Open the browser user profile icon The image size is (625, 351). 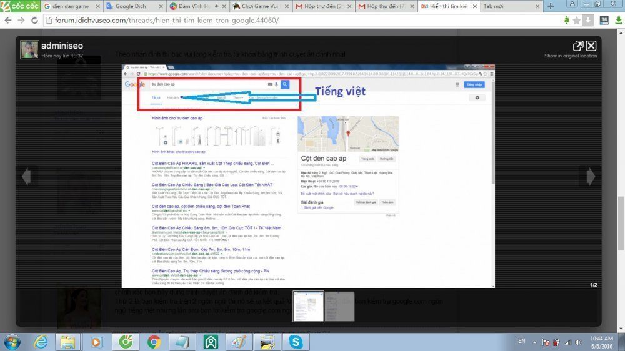click(x=572, y=4)
